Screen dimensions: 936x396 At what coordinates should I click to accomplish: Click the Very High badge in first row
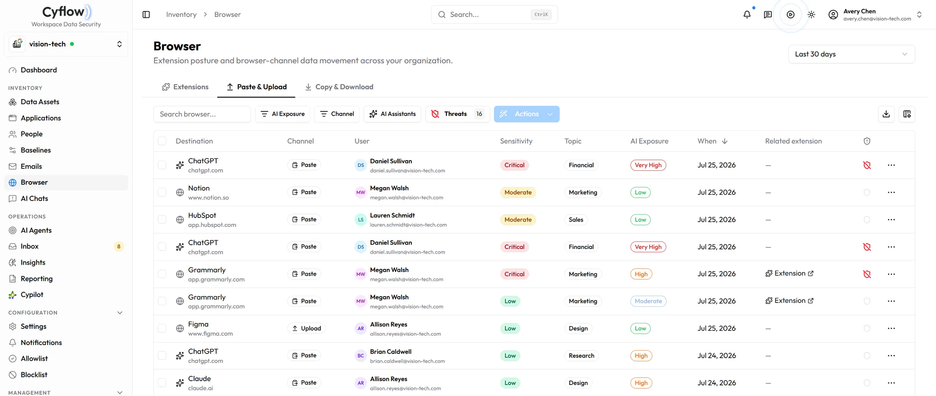coord(648,165)
